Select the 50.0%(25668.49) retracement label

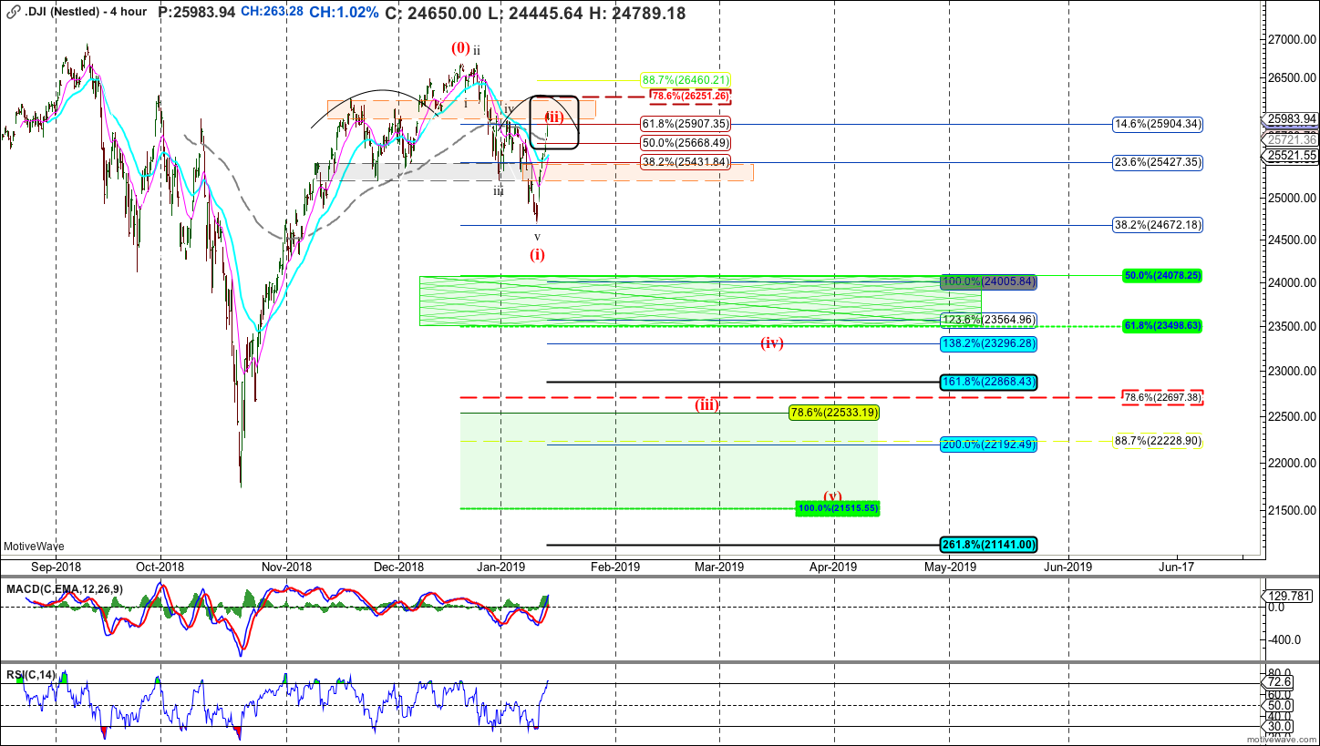[x=686, y=143]
